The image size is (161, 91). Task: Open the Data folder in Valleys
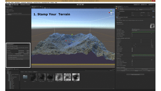[x=25, y=77]
